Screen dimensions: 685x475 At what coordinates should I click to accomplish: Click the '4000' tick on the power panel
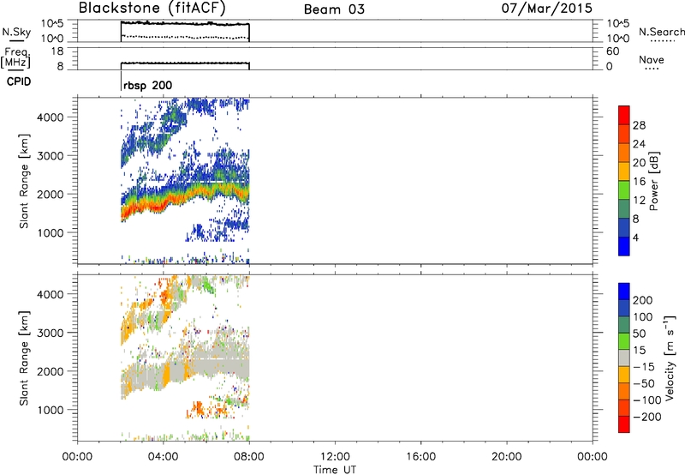coord(50,117)
